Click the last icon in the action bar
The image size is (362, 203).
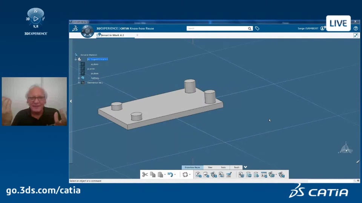point(282,175)
